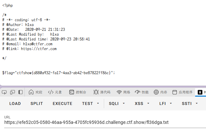Image resolution: width=206 pixels, height=129 pixels.
Task: Open the Elements code-bracket tab
Action: (x=55, y=92)
